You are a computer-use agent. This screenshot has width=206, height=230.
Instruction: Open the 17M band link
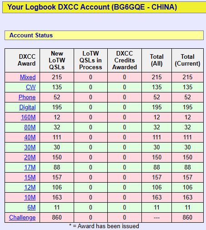pos(30,167)
